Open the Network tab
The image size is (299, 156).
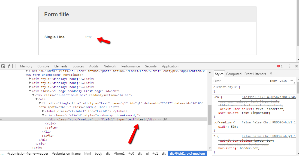pyautogui.click(x=110, y=66)
